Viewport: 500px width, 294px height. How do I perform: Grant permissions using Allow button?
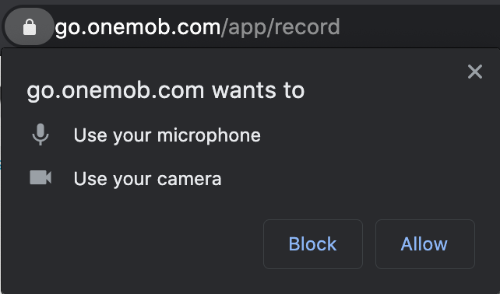coord(424,244)
